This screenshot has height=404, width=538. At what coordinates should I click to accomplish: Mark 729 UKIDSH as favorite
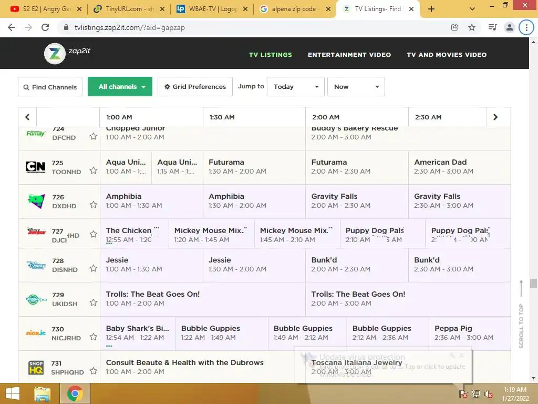click(x=94, y=302)
